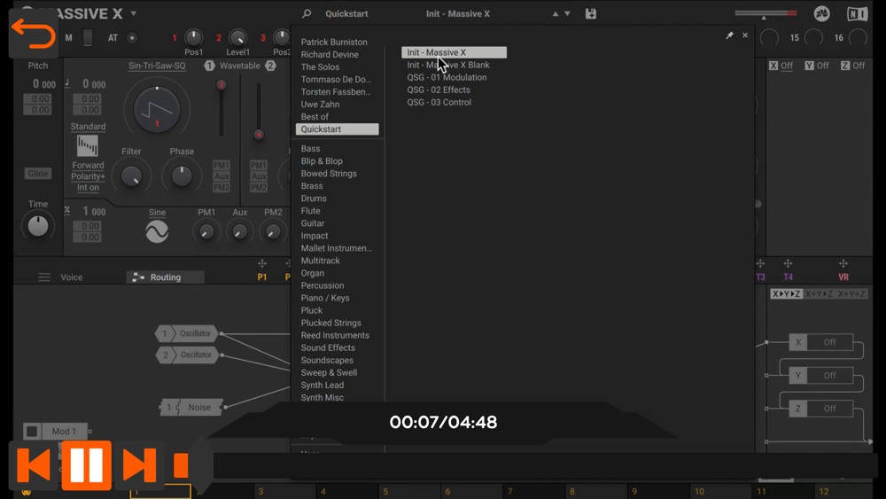Step to next preset with down arrow
Viewport: 886px width, 499px height.
(x=567, y=13)
